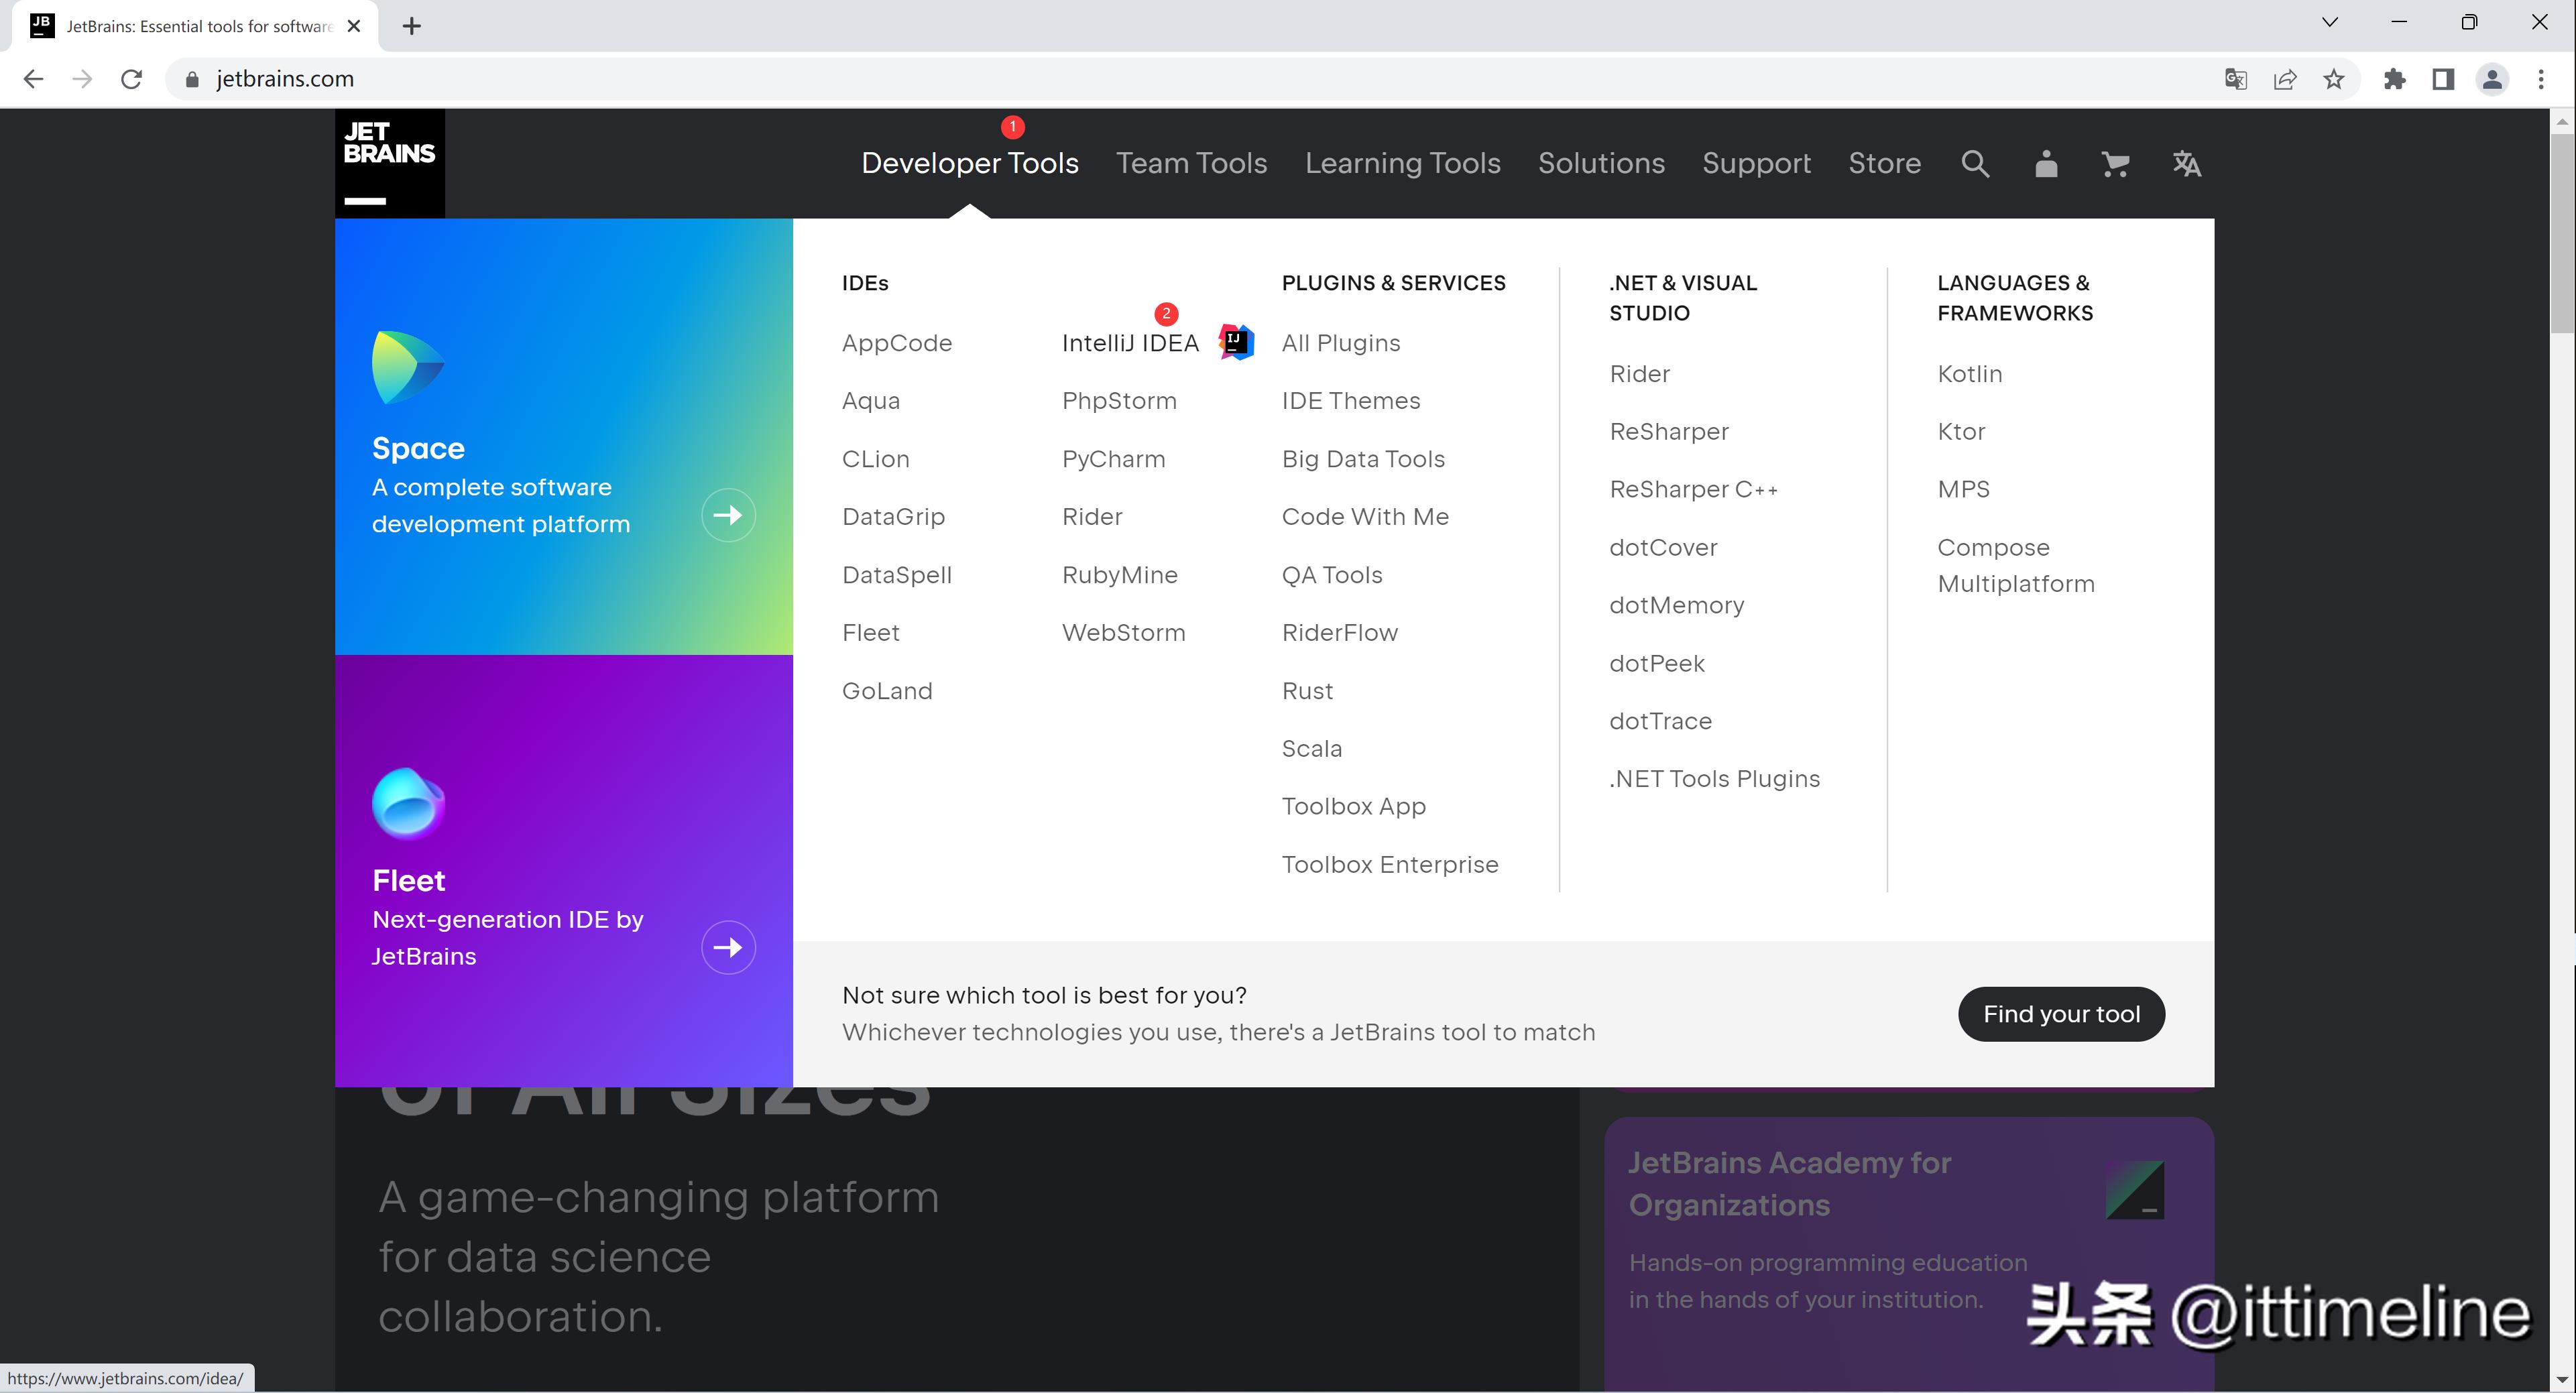Screen dimensions: 2576x1393
Task: Close the JetBrains browser tab
Action: pyautogui.click(x=354, y=26)
